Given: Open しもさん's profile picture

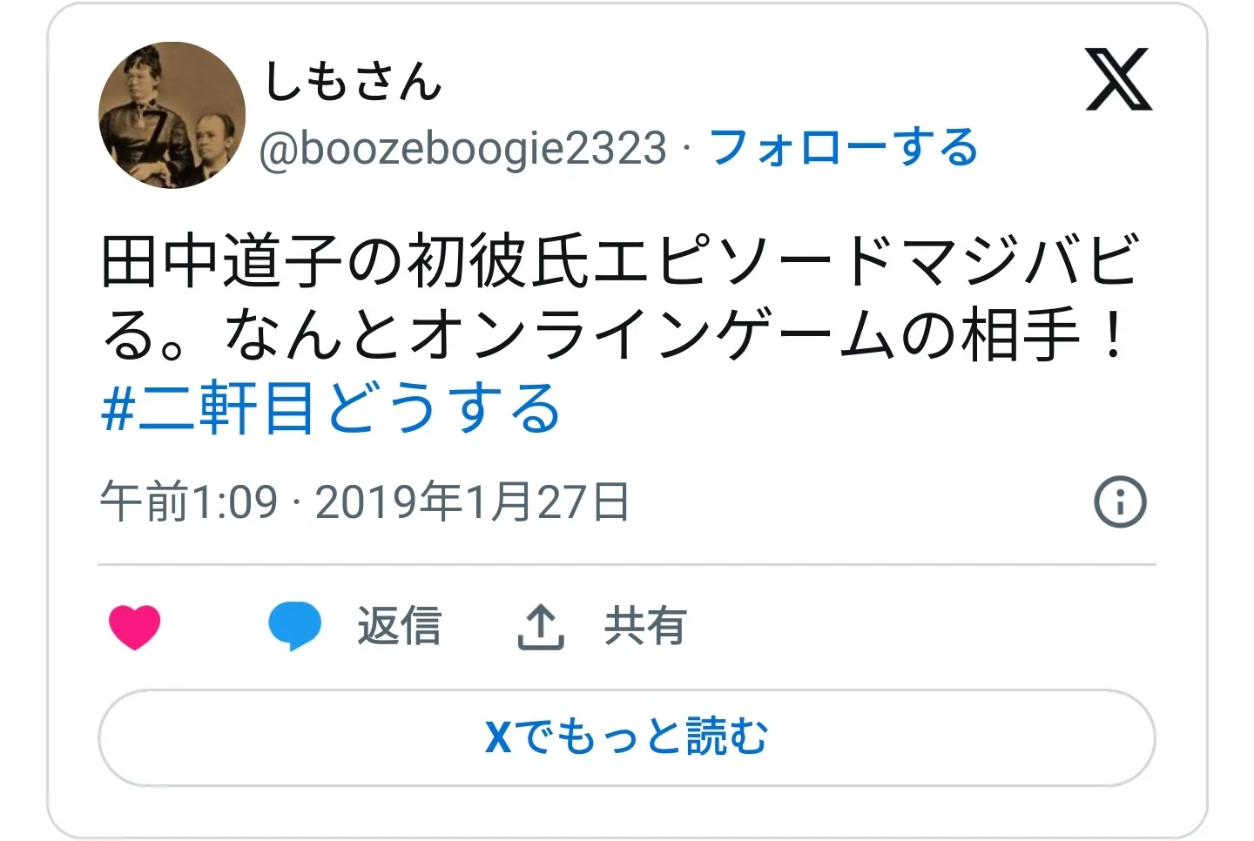Looking at the screenshot, I should coord(172,115).
